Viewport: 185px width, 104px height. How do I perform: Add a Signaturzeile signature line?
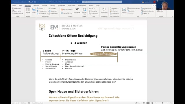[147, 9]
